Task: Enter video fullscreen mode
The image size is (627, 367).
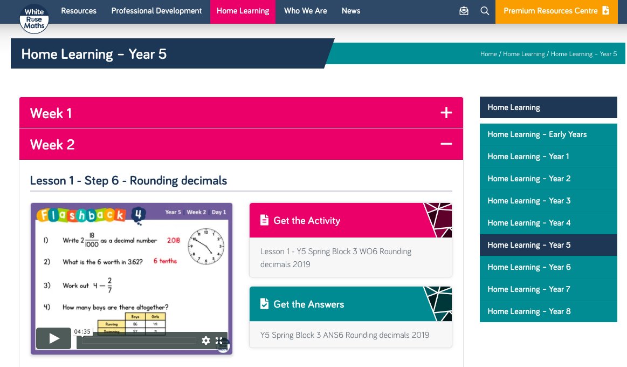Action: 219,341
